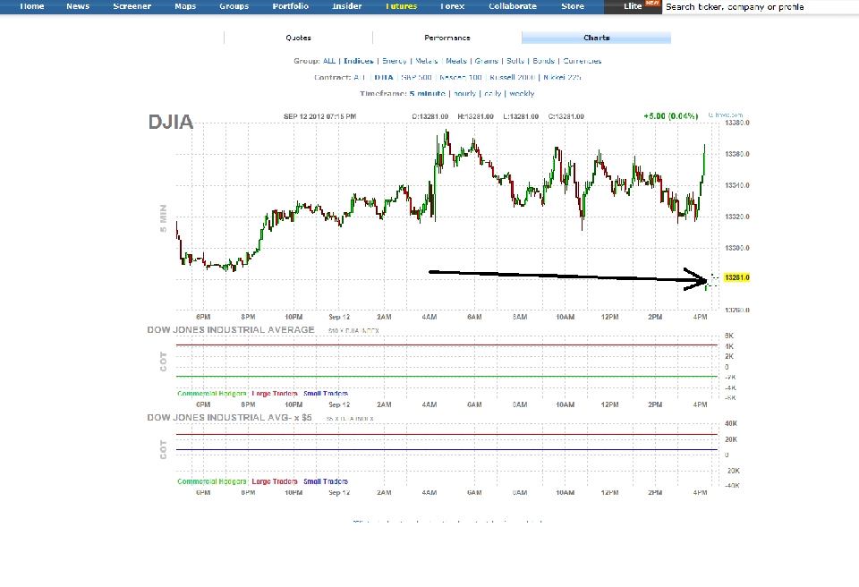Open the Screener page
859x587 pixels.
(132, 6)
